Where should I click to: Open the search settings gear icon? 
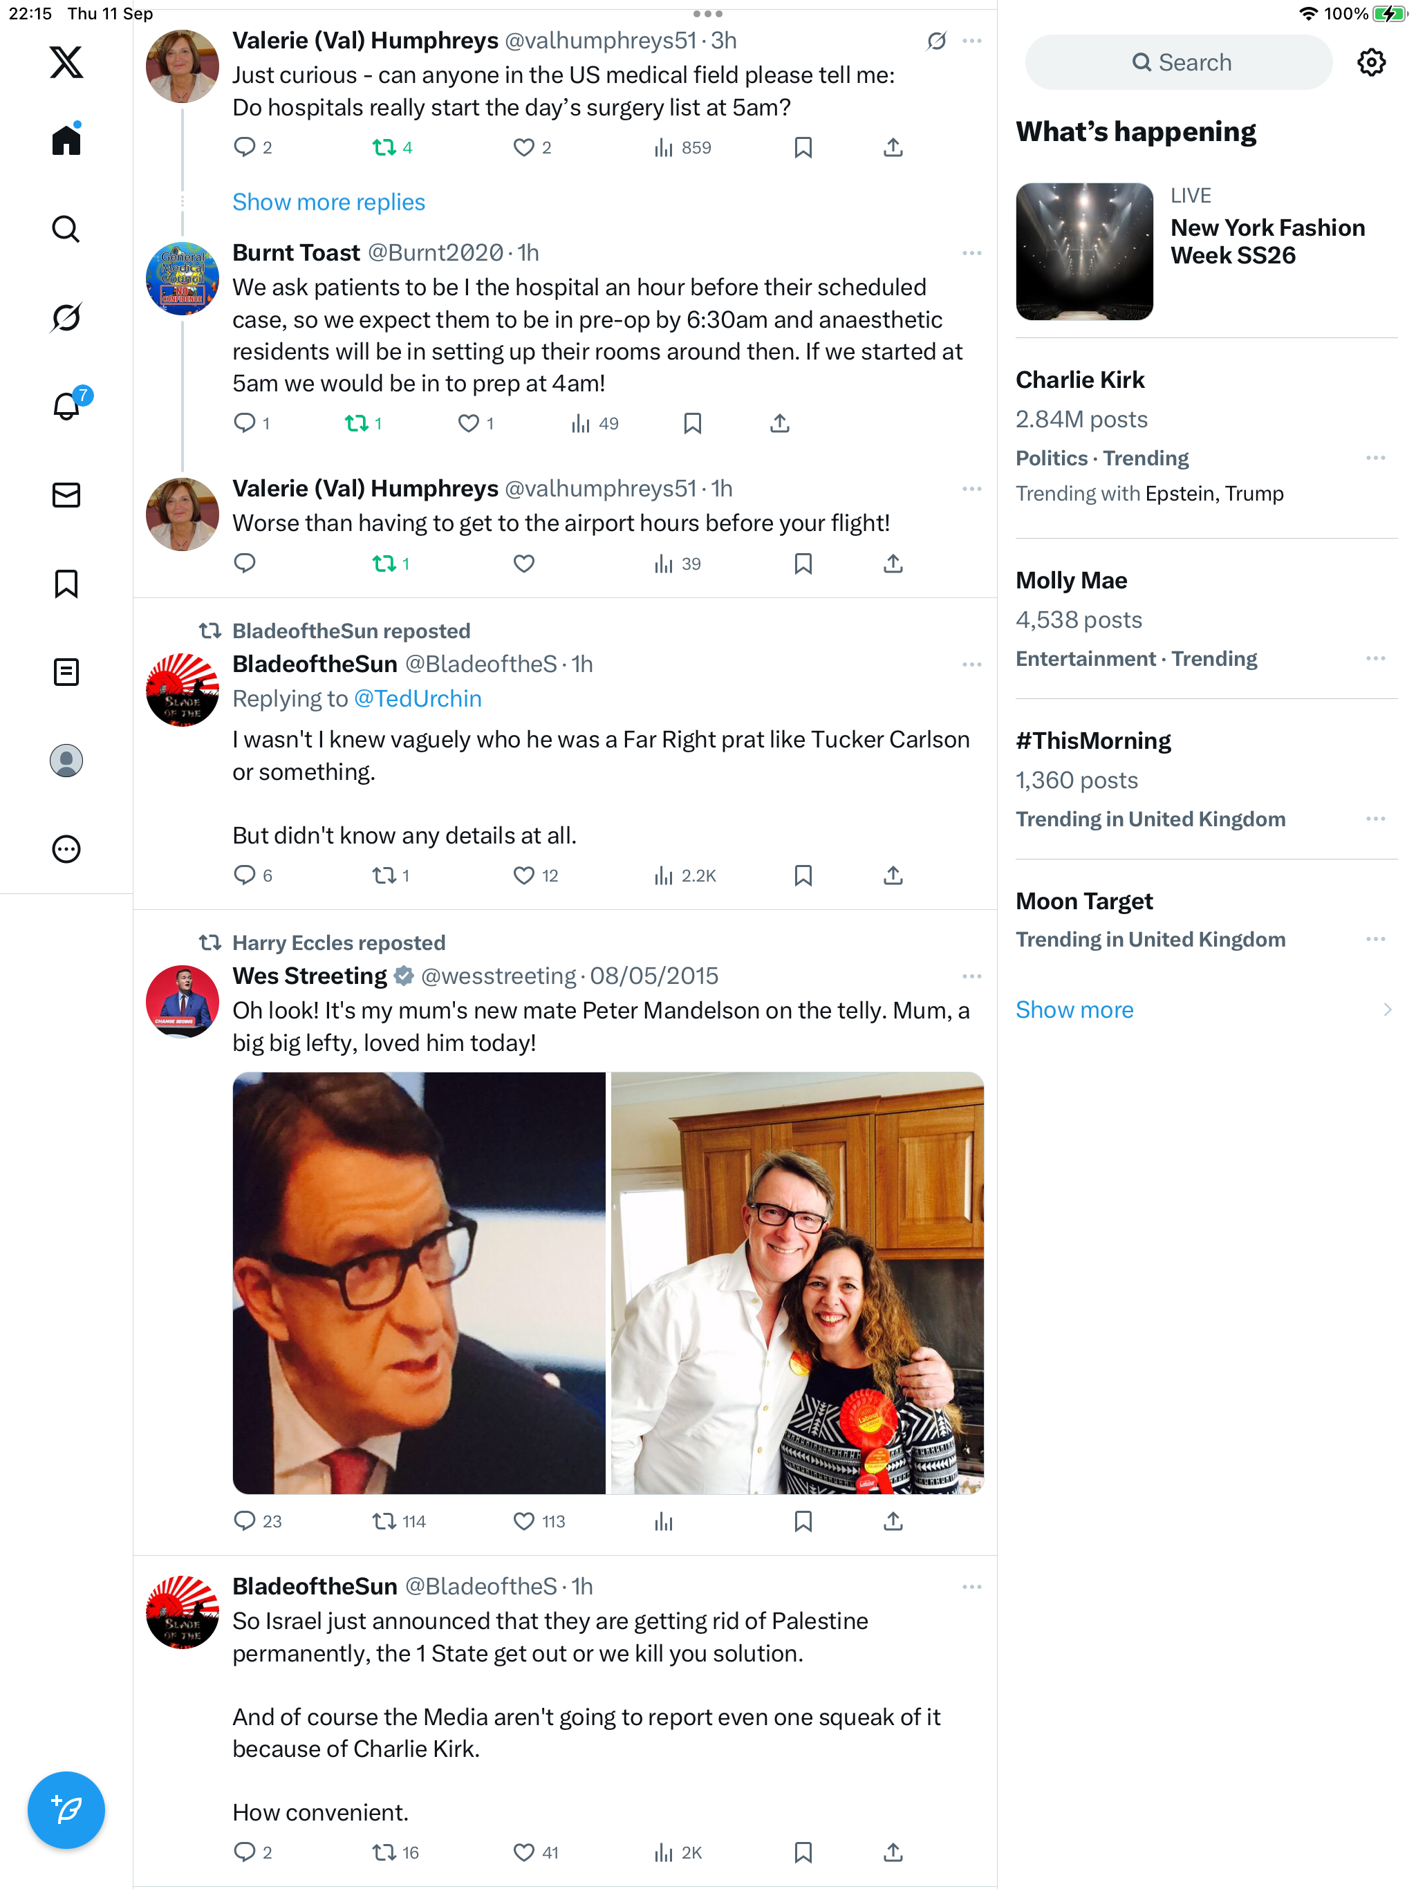[1372, 62]
